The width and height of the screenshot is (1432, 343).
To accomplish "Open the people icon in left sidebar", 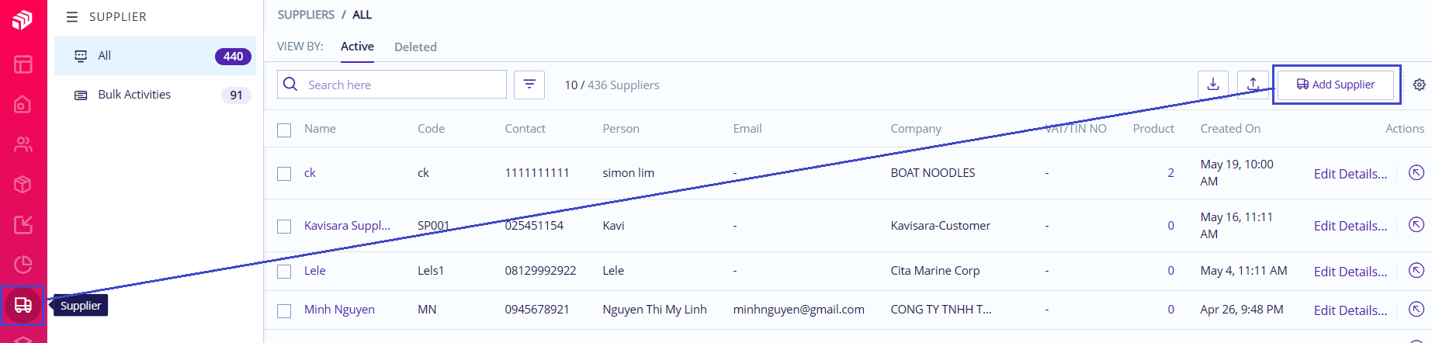I will coord(23,144).
